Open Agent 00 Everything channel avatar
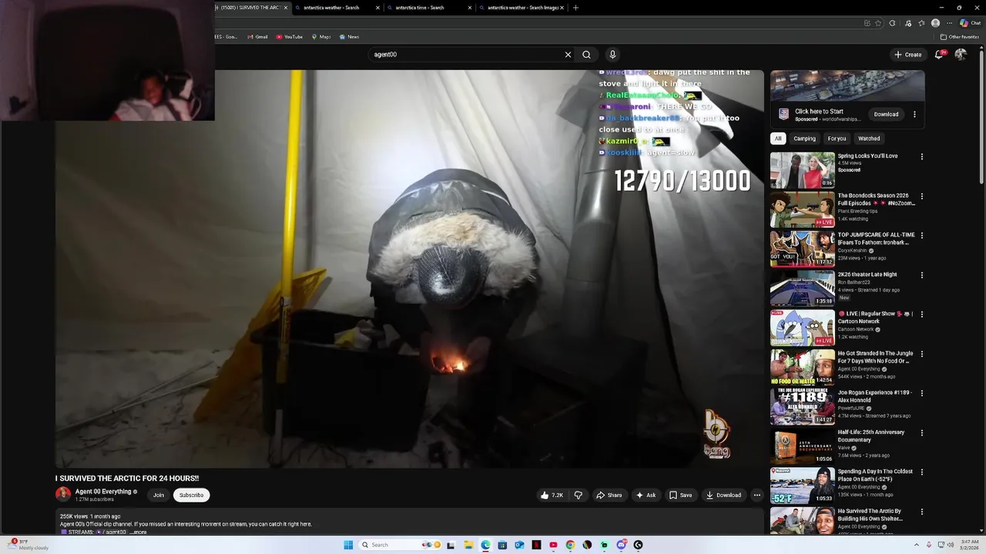The width and height of the screenshot is (986, 554). pos(63,495)
